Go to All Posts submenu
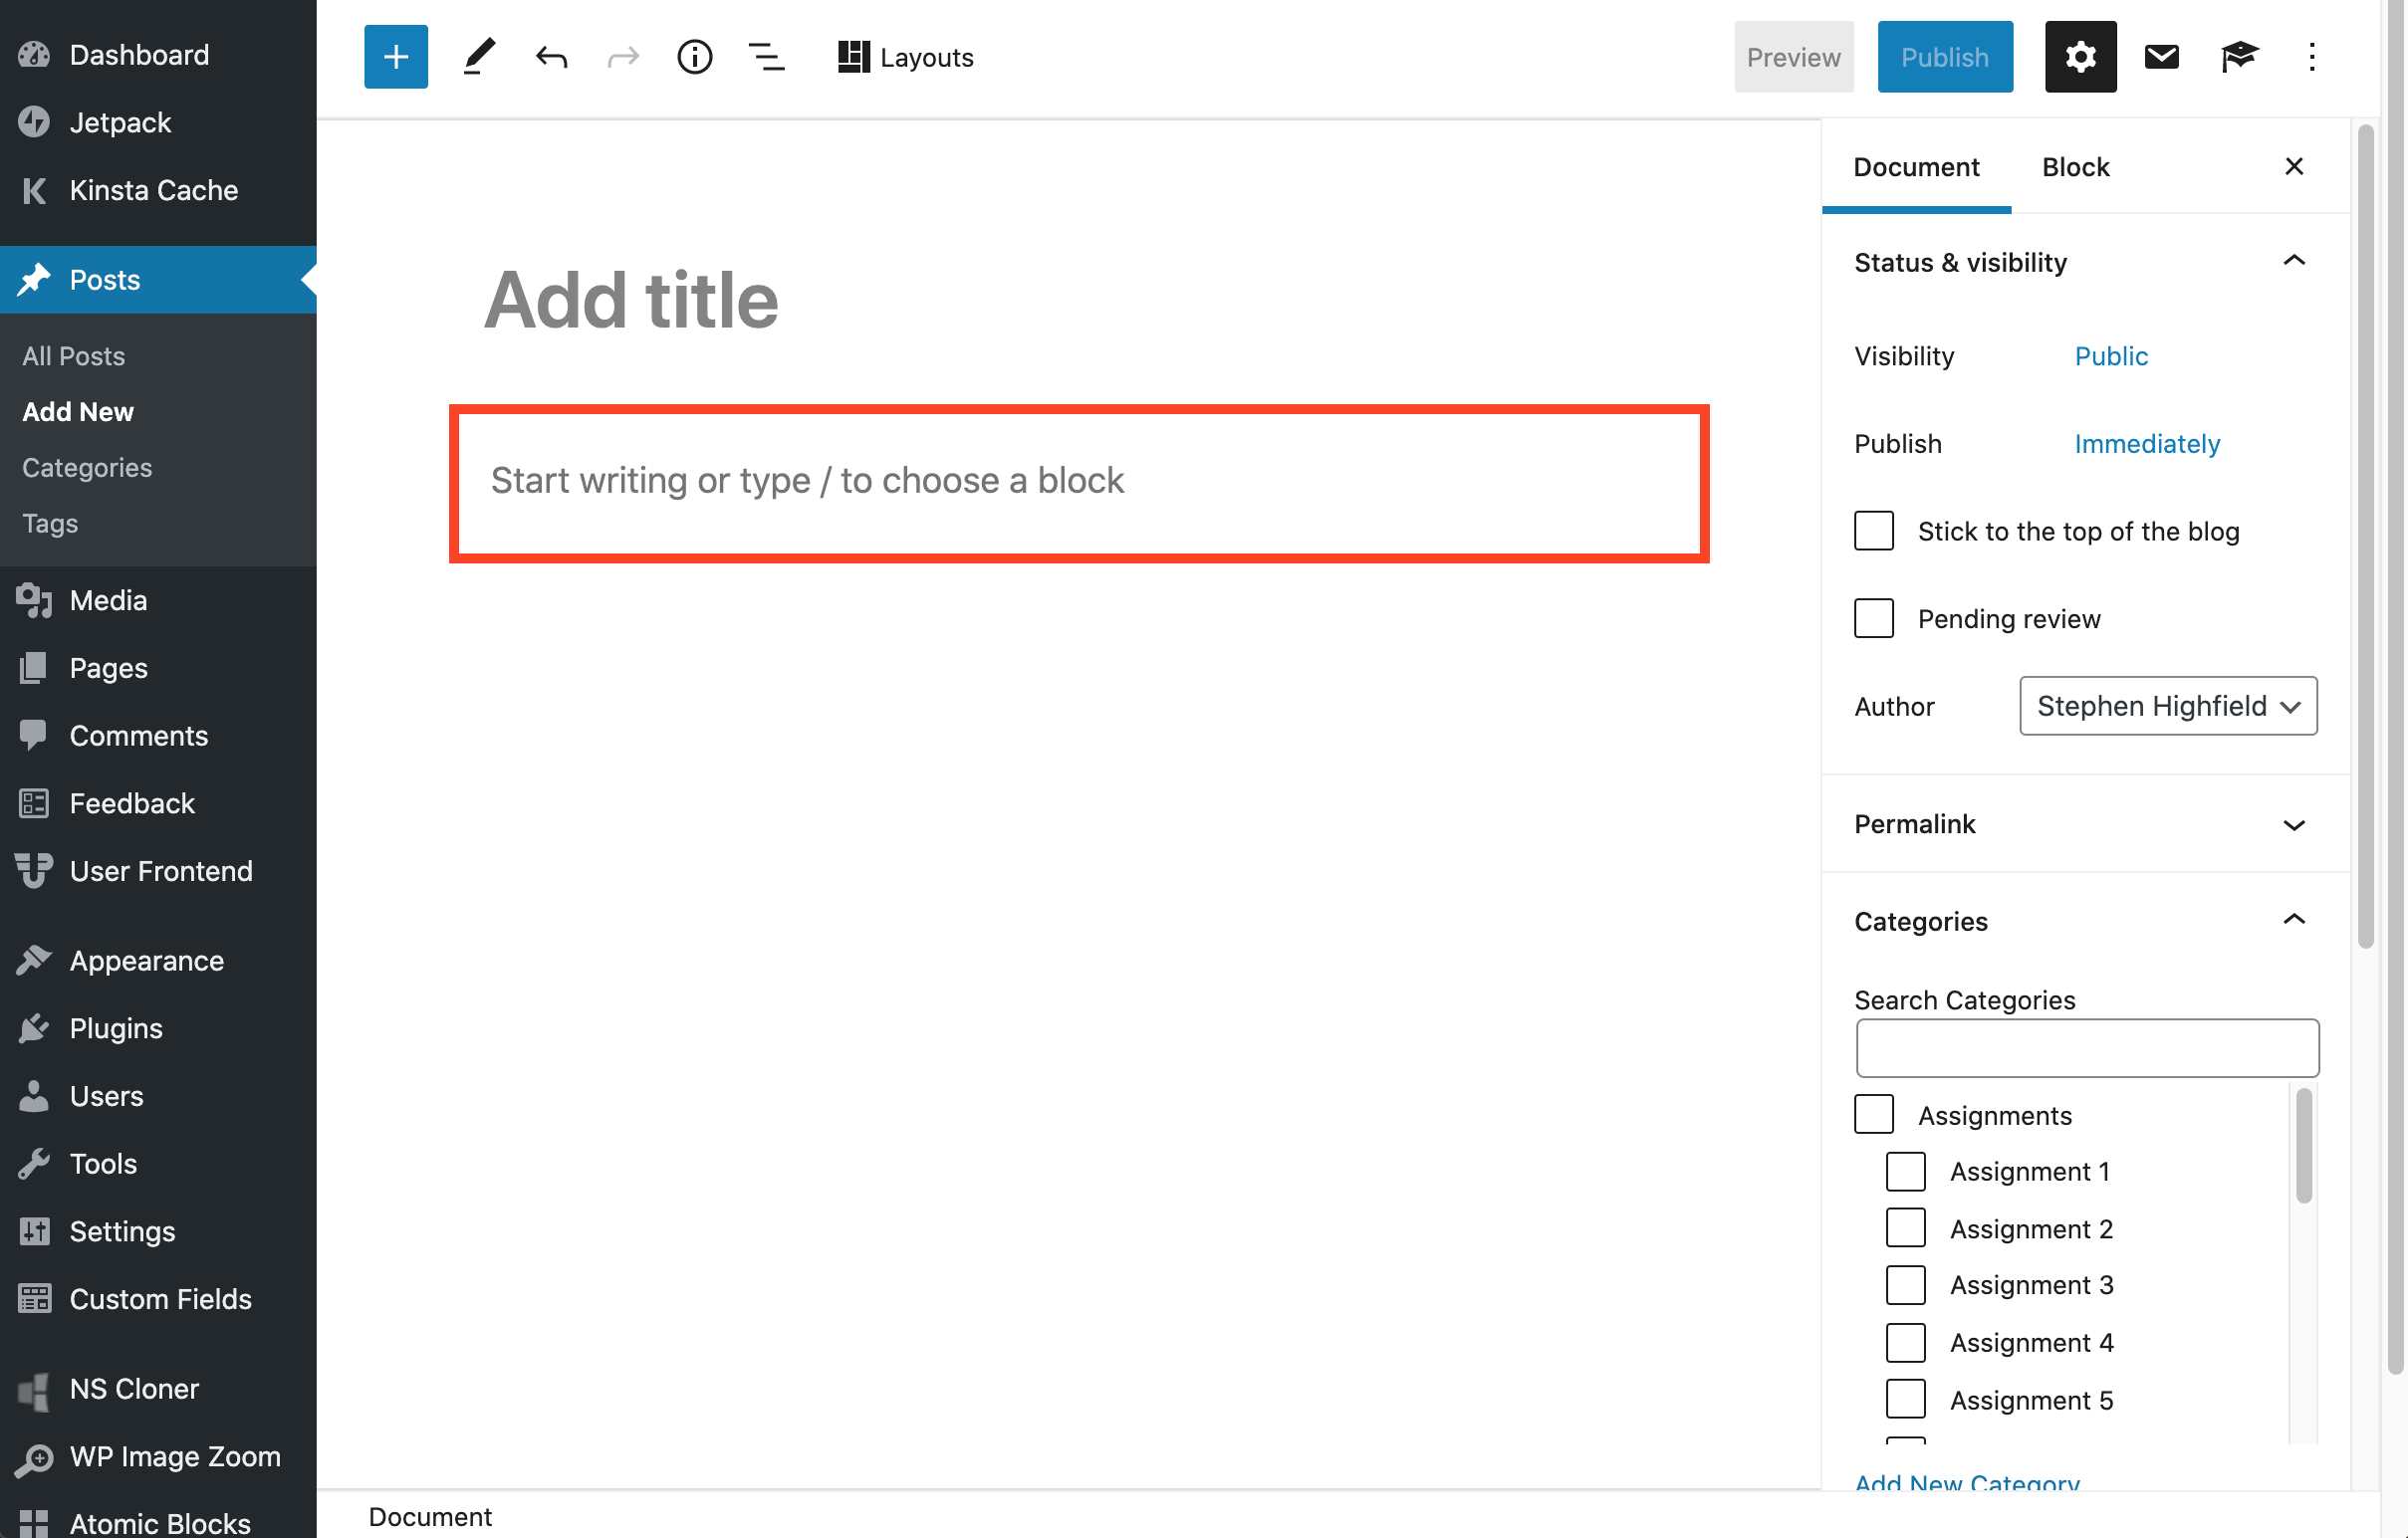 (74, 355)
